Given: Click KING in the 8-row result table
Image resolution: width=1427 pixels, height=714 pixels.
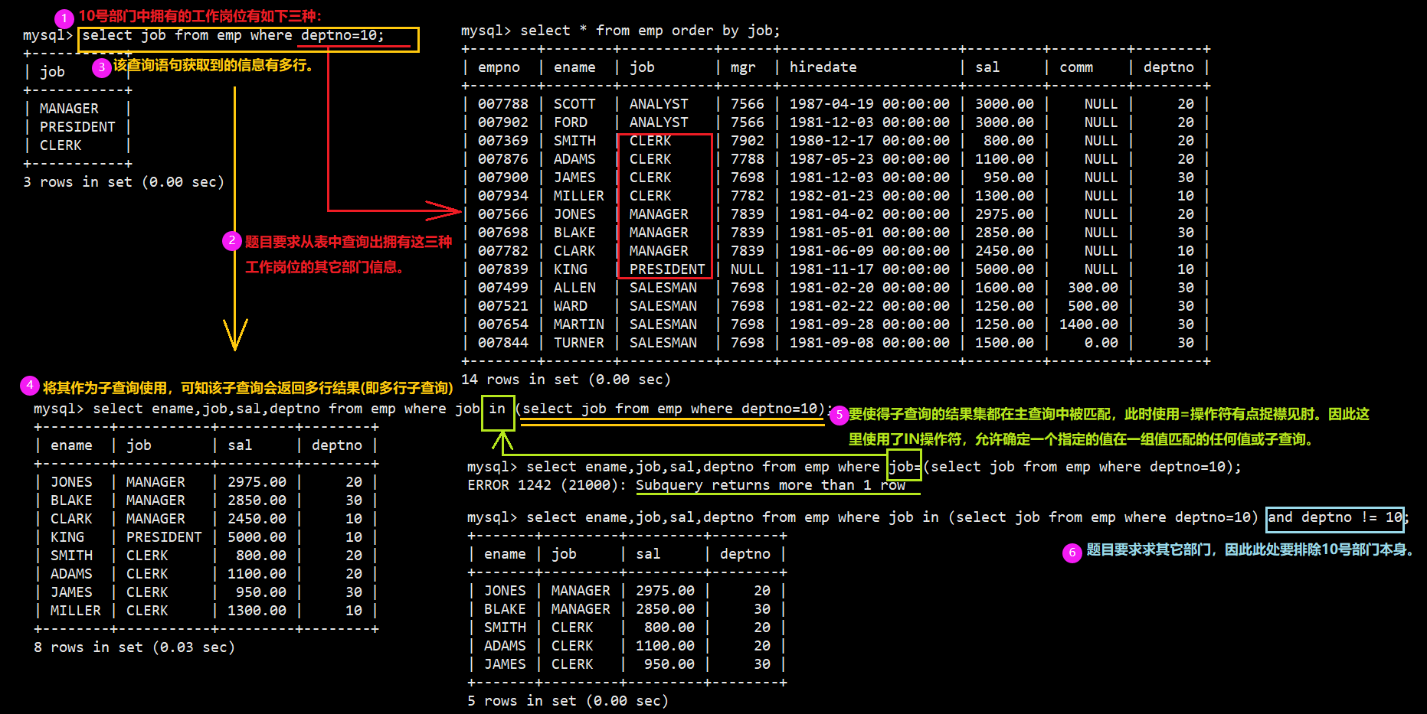Looking at the screenshot, I should [x=67, y=537].
